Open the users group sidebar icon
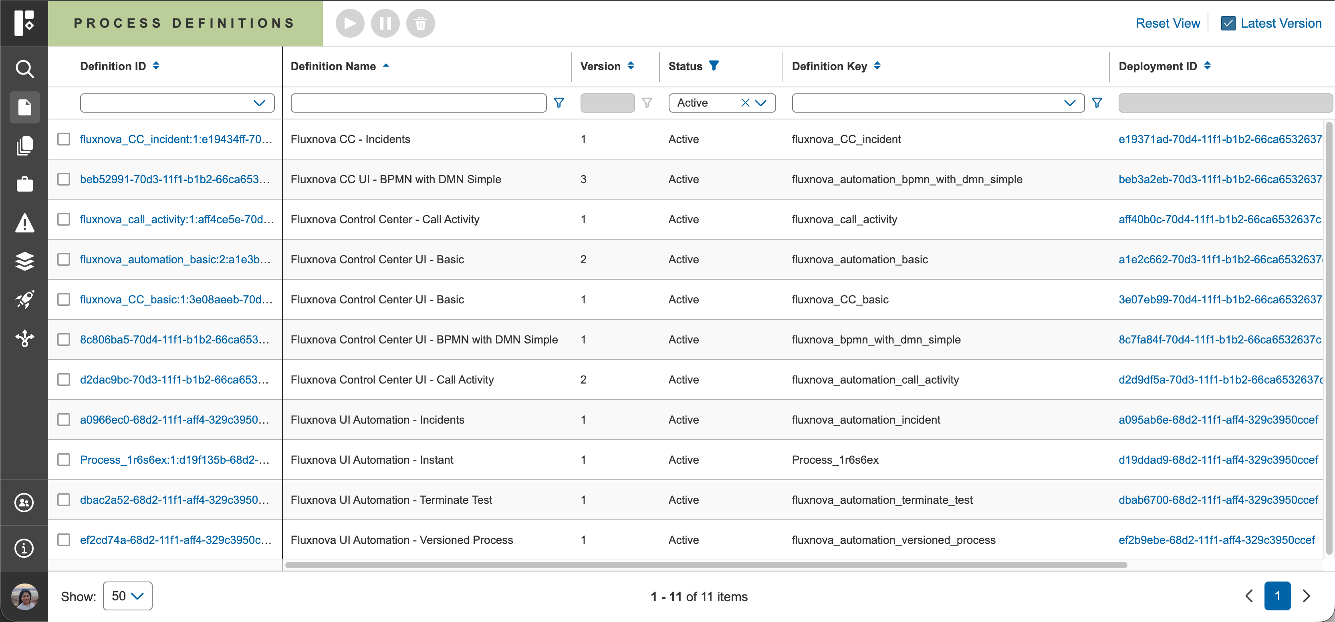 24,502
